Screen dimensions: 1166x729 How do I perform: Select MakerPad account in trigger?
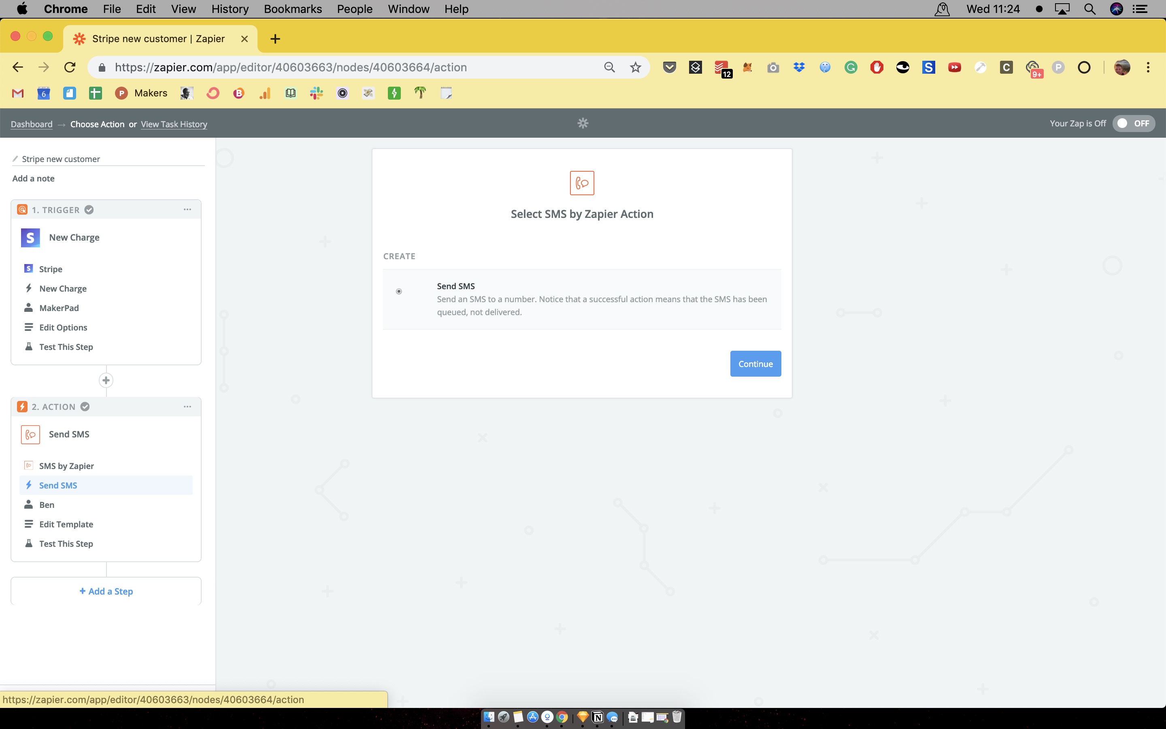click(106, 308)
